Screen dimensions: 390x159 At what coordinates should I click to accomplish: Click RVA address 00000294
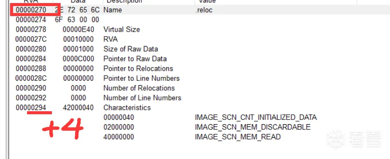click(31, 107)
